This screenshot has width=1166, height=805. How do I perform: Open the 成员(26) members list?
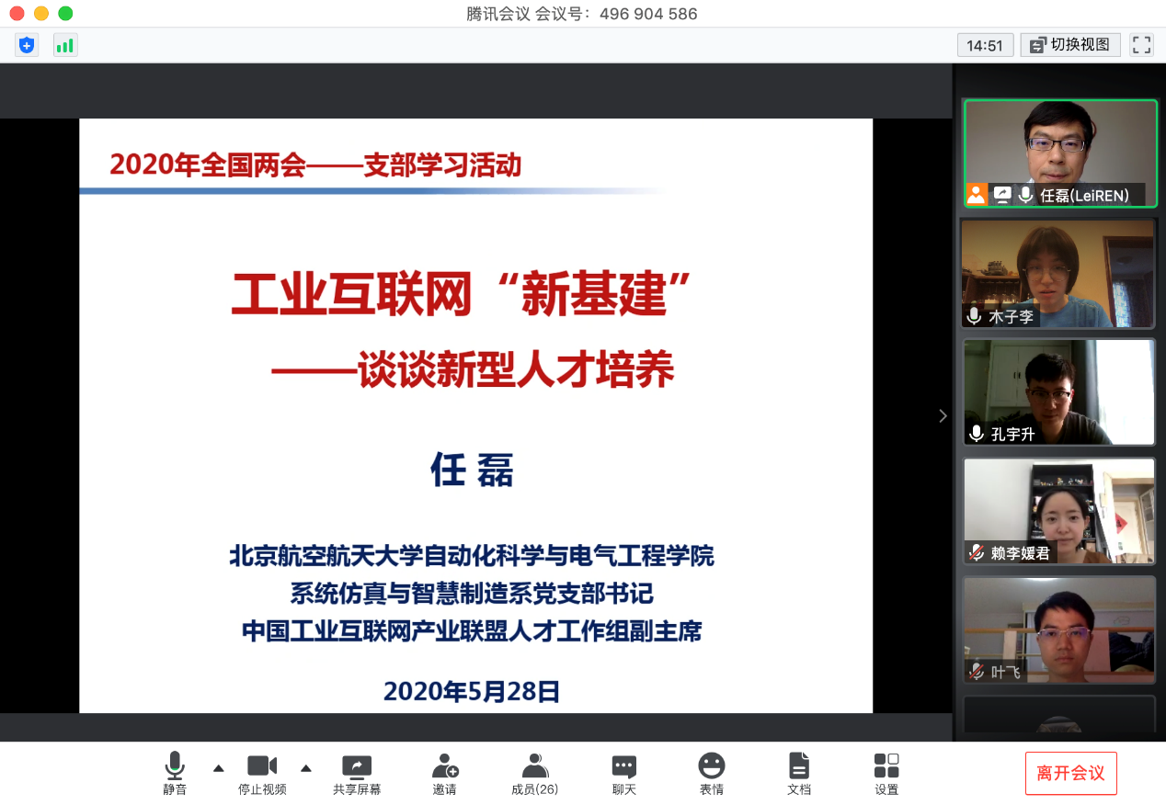click(x=534, y=773)
